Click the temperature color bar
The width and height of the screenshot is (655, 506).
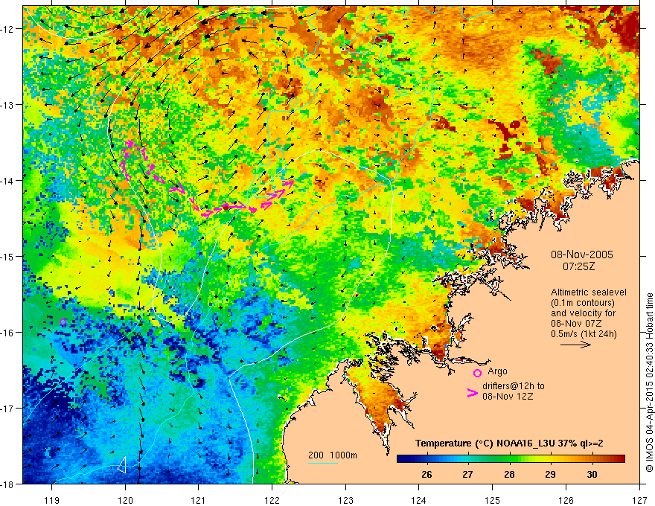click(511, 459)
